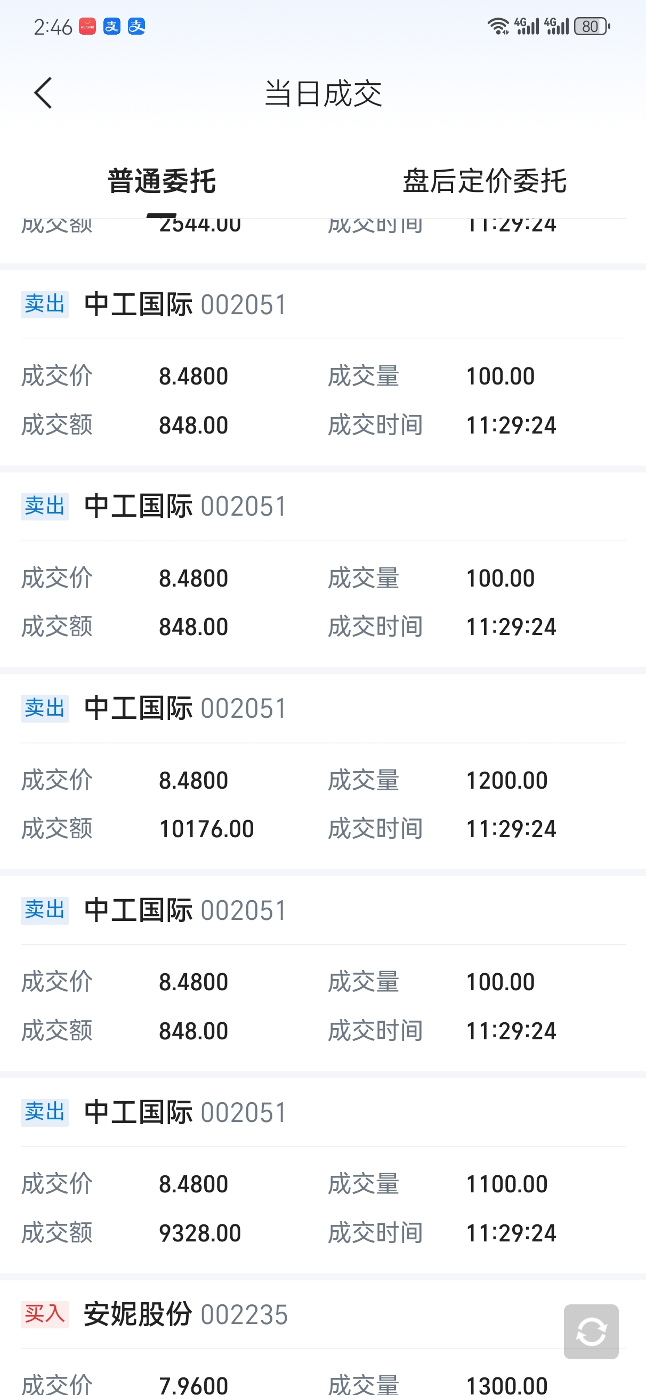Tap 成交额 value 10176.00
This screenshot has height=1395, width=646.
pos(206,829)
